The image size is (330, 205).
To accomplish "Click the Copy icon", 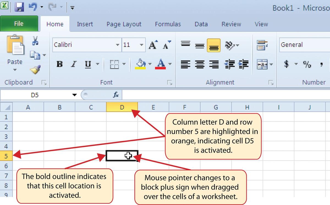I will (34, 56).
